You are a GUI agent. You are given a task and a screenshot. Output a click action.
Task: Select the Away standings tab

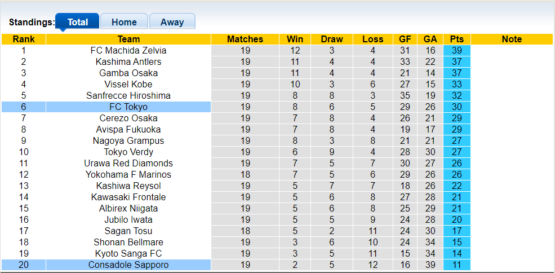pyautogui.click(x=172, y=22)
